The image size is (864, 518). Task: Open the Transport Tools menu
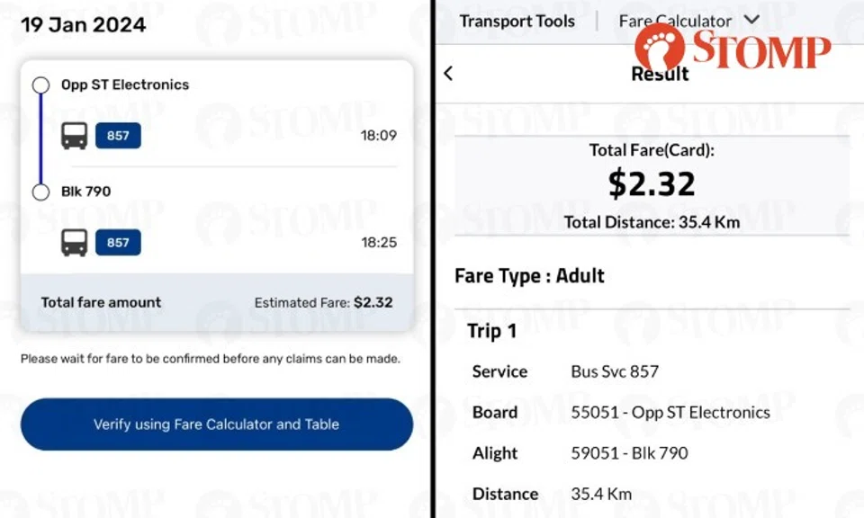tap(517, 21)
